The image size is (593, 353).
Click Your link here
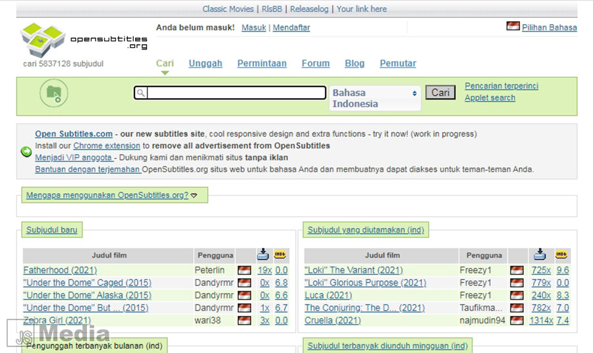[362, 9]
